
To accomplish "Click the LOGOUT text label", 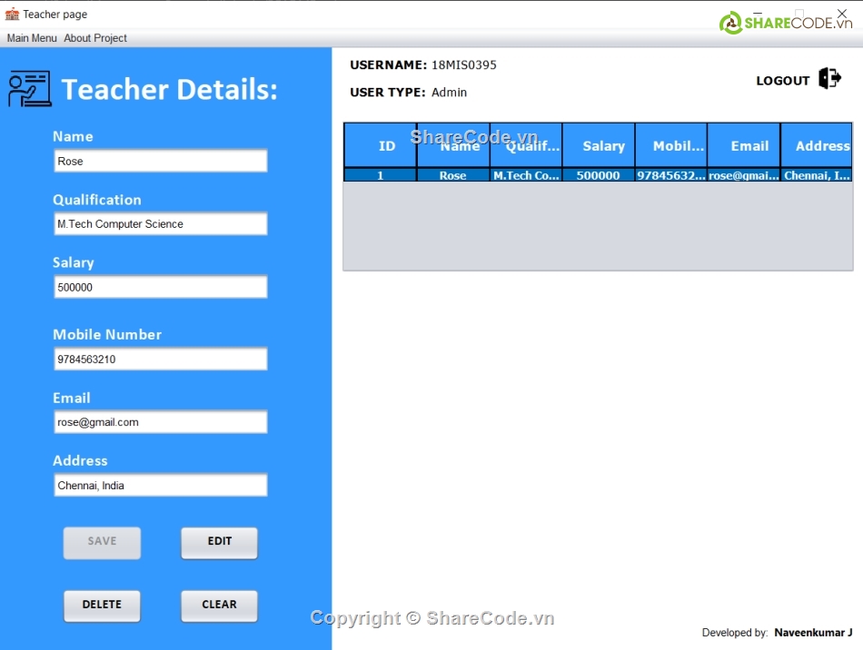I will (782, 81).
